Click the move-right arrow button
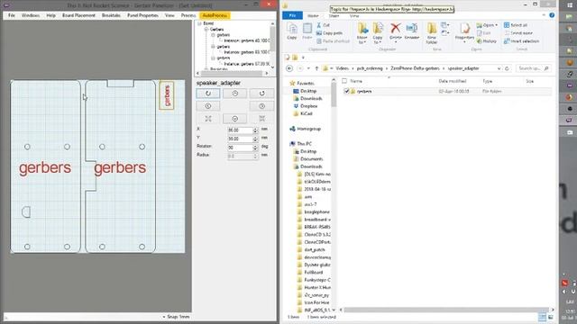The height and width of the screenshot is (324, 577). pyautogui.click(x=261, y=106)
